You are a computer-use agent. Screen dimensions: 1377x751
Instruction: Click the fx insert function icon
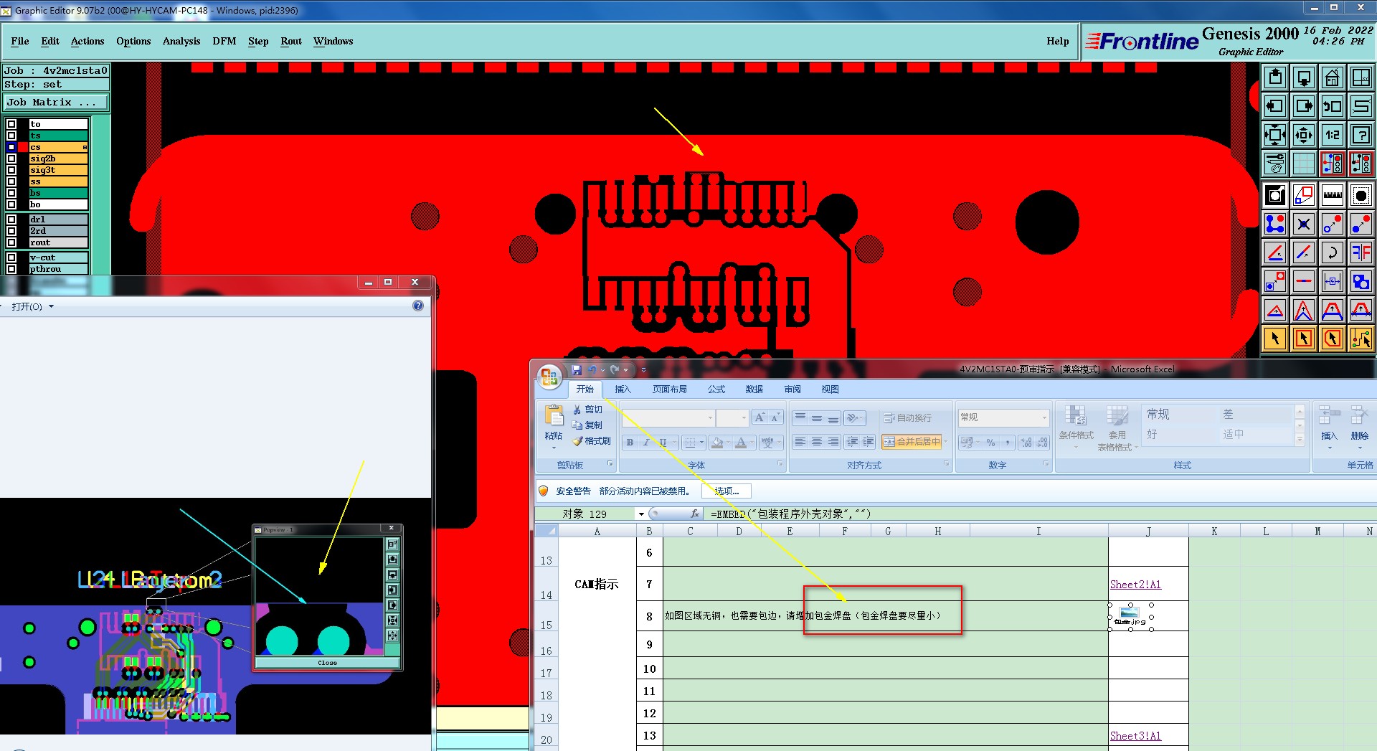pyautogui.click(x=695, y=514)
